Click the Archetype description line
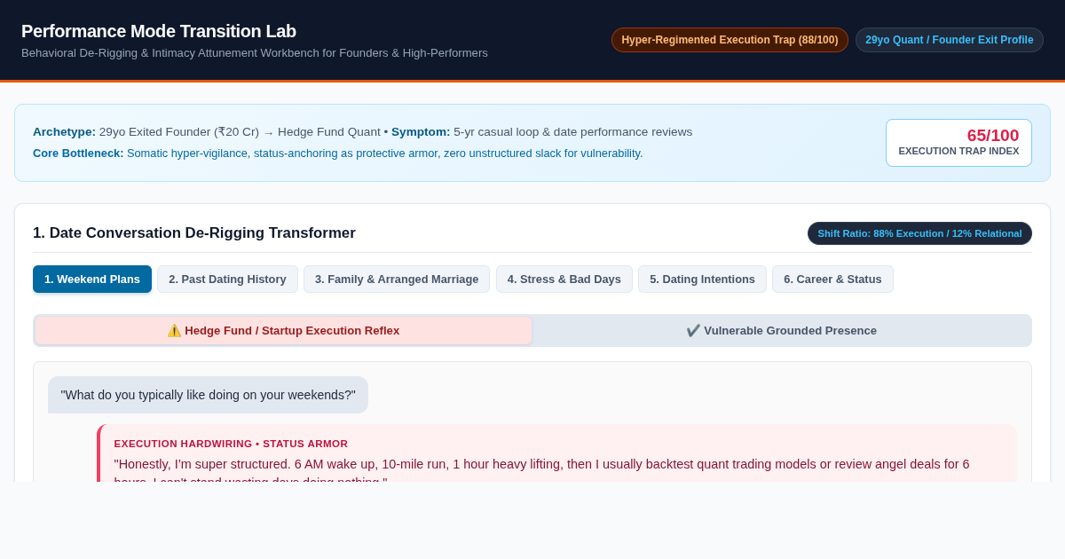 (x=362, y=132)
